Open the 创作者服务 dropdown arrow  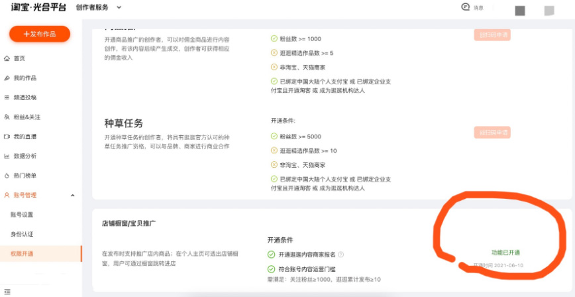tap(119, 7)
